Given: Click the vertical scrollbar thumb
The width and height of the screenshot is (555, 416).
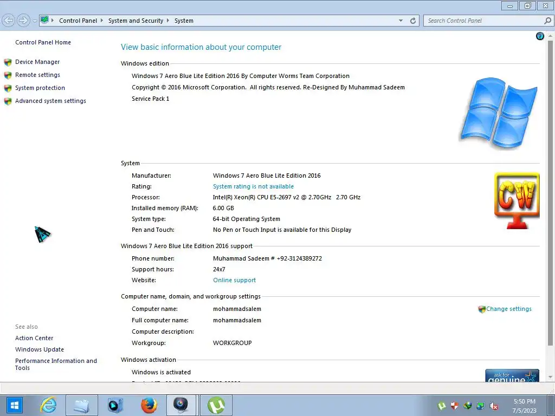Looking at the screenshot, I should 550,193.
